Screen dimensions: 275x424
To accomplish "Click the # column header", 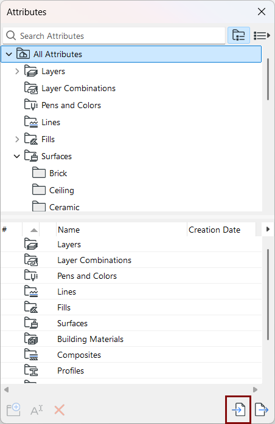I will pos(12,230).
